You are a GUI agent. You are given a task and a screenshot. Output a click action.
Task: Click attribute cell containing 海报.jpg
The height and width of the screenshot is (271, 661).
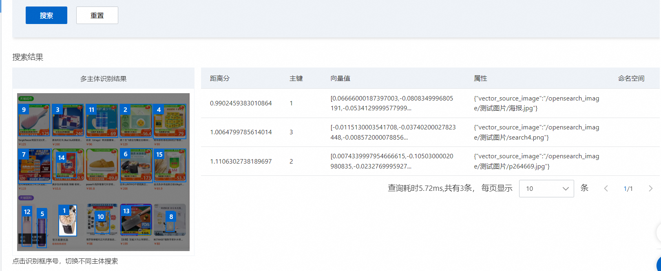[537, 103]
